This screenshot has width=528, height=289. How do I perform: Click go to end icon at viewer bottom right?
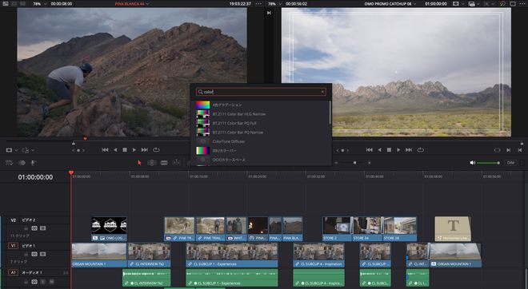tap(520, 150)
